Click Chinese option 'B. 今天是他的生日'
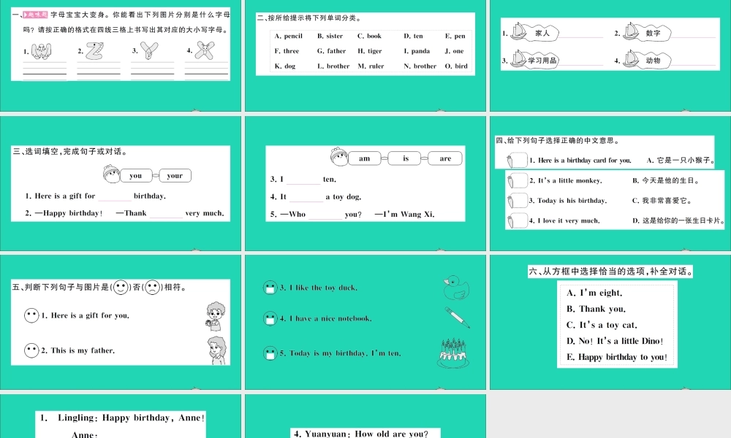The image size is (731, 438). coord(666,180)
